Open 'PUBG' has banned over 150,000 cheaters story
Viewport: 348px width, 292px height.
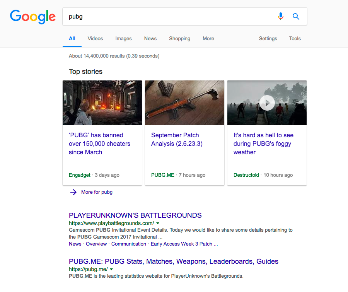pos(99,143)
